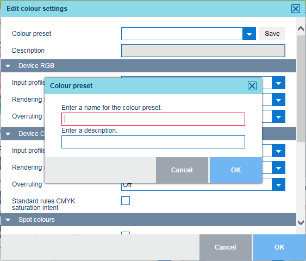Viewport: 306px width, 261px height.
Task: Open Device RGB Overruling dropdown arrow
Action: (278, 117)
